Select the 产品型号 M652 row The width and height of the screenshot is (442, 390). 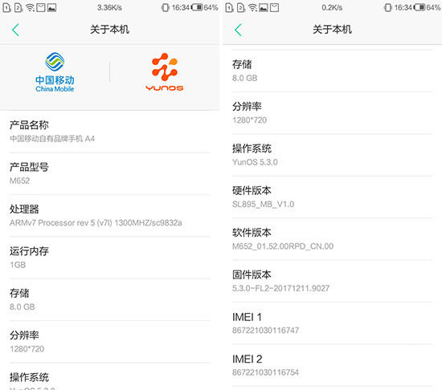(x=109, y=173)
